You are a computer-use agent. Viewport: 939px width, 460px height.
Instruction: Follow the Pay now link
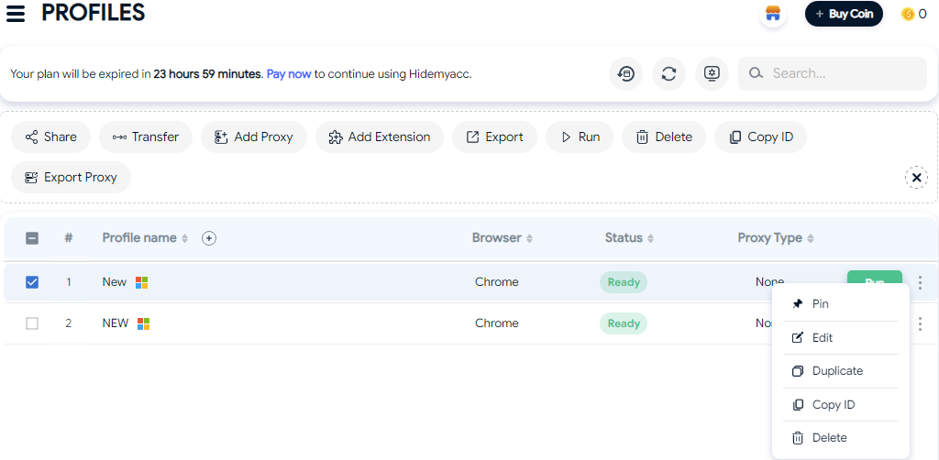[x=289, y=74]
